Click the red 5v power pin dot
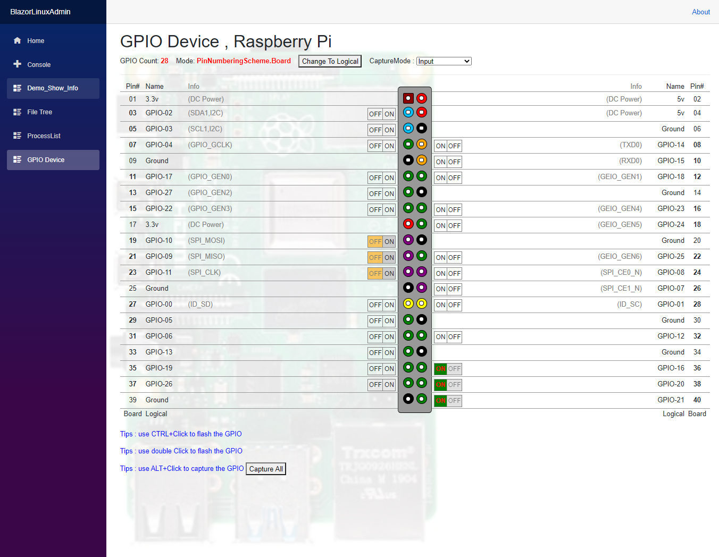Screen dimensions: 719x557 pos(421,98)
